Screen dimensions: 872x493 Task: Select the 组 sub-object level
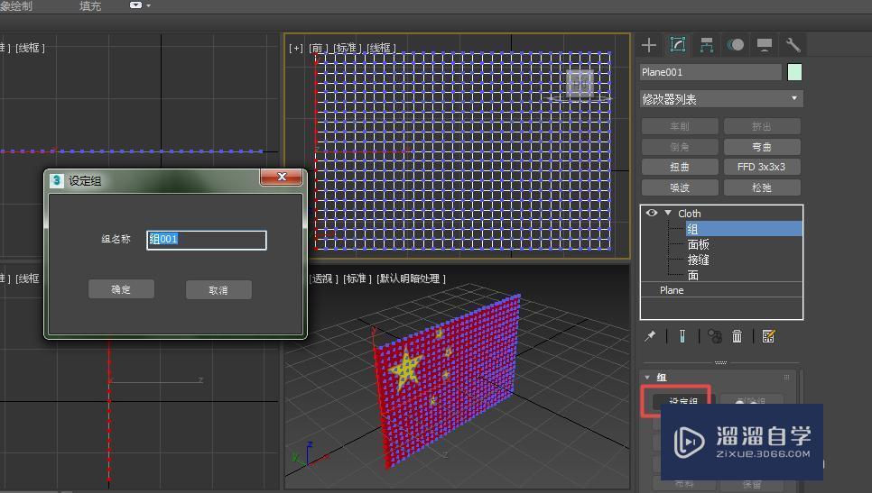coord(744,229)
